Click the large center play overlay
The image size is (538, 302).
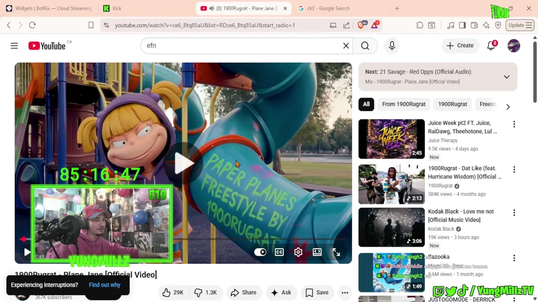pyautogui.click(x=184, y=163)
